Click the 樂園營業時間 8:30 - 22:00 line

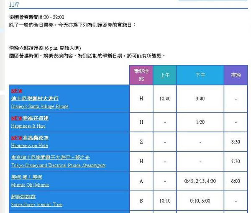[x=37, y=17]
